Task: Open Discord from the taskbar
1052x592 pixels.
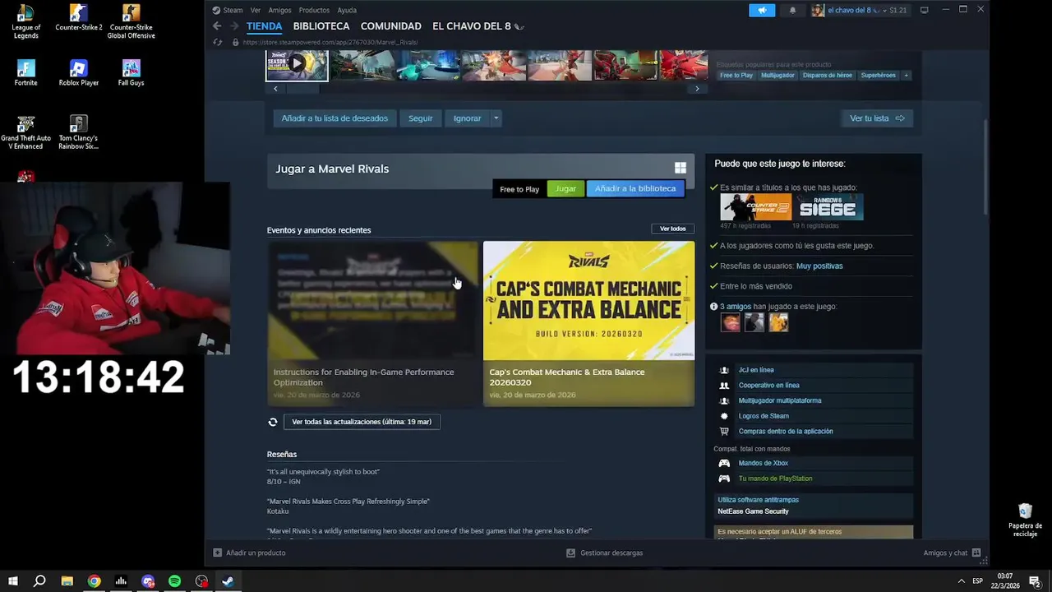Action: point(148,581)
